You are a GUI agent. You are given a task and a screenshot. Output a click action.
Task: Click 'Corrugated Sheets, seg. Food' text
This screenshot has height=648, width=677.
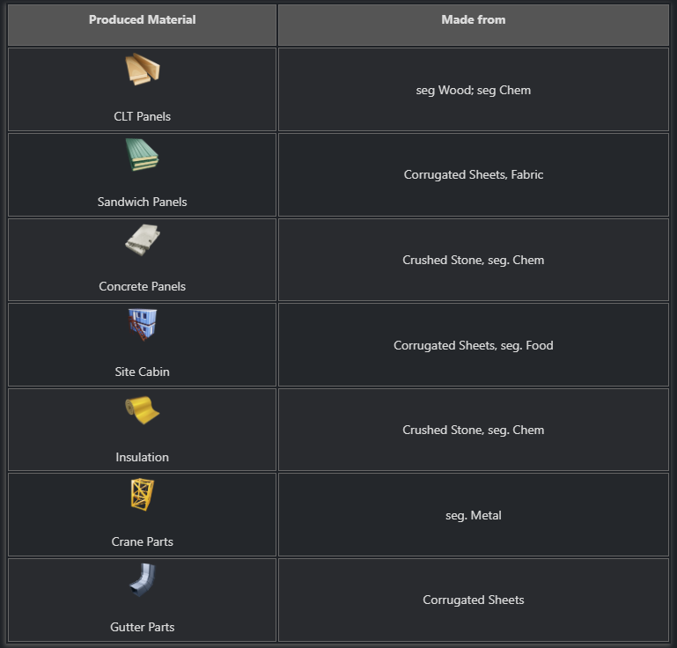coord(474,345)
